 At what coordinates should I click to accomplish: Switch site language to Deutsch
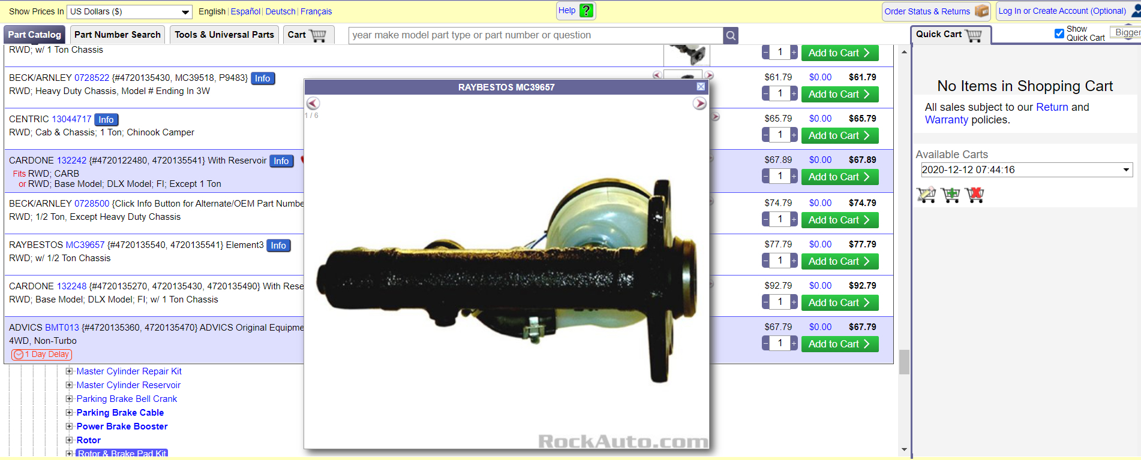(x=280, y=11)
